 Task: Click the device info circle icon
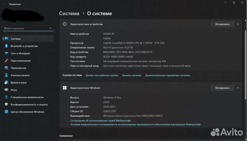point(64,24)
